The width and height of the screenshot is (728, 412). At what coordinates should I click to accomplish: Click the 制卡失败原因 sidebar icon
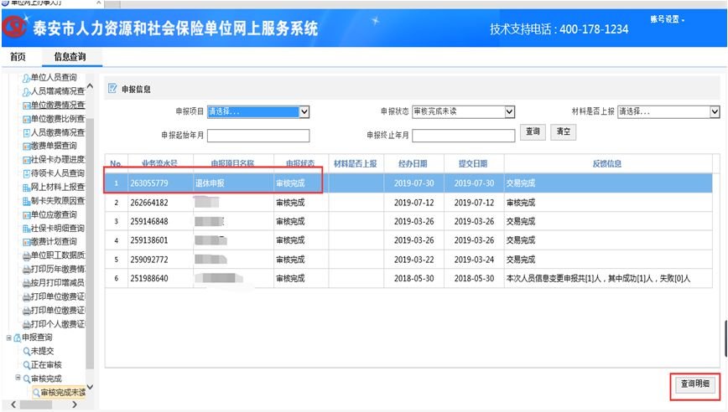click(x=26, y=201)
